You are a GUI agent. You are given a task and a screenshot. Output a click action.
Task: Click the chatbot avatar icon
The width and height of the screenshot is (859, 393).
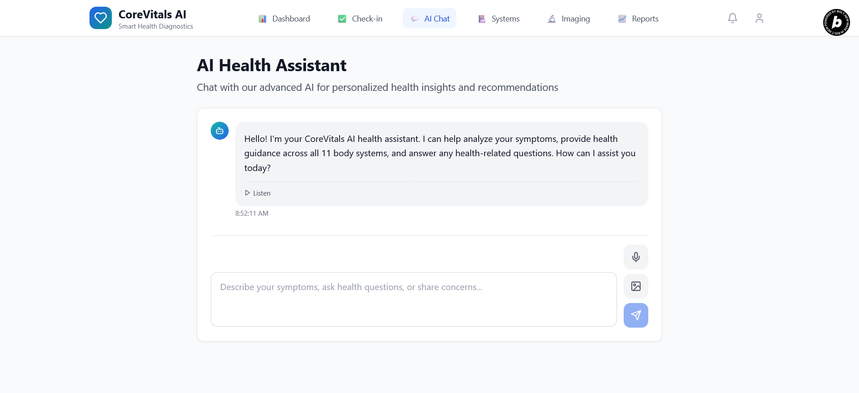pos(220,131)
